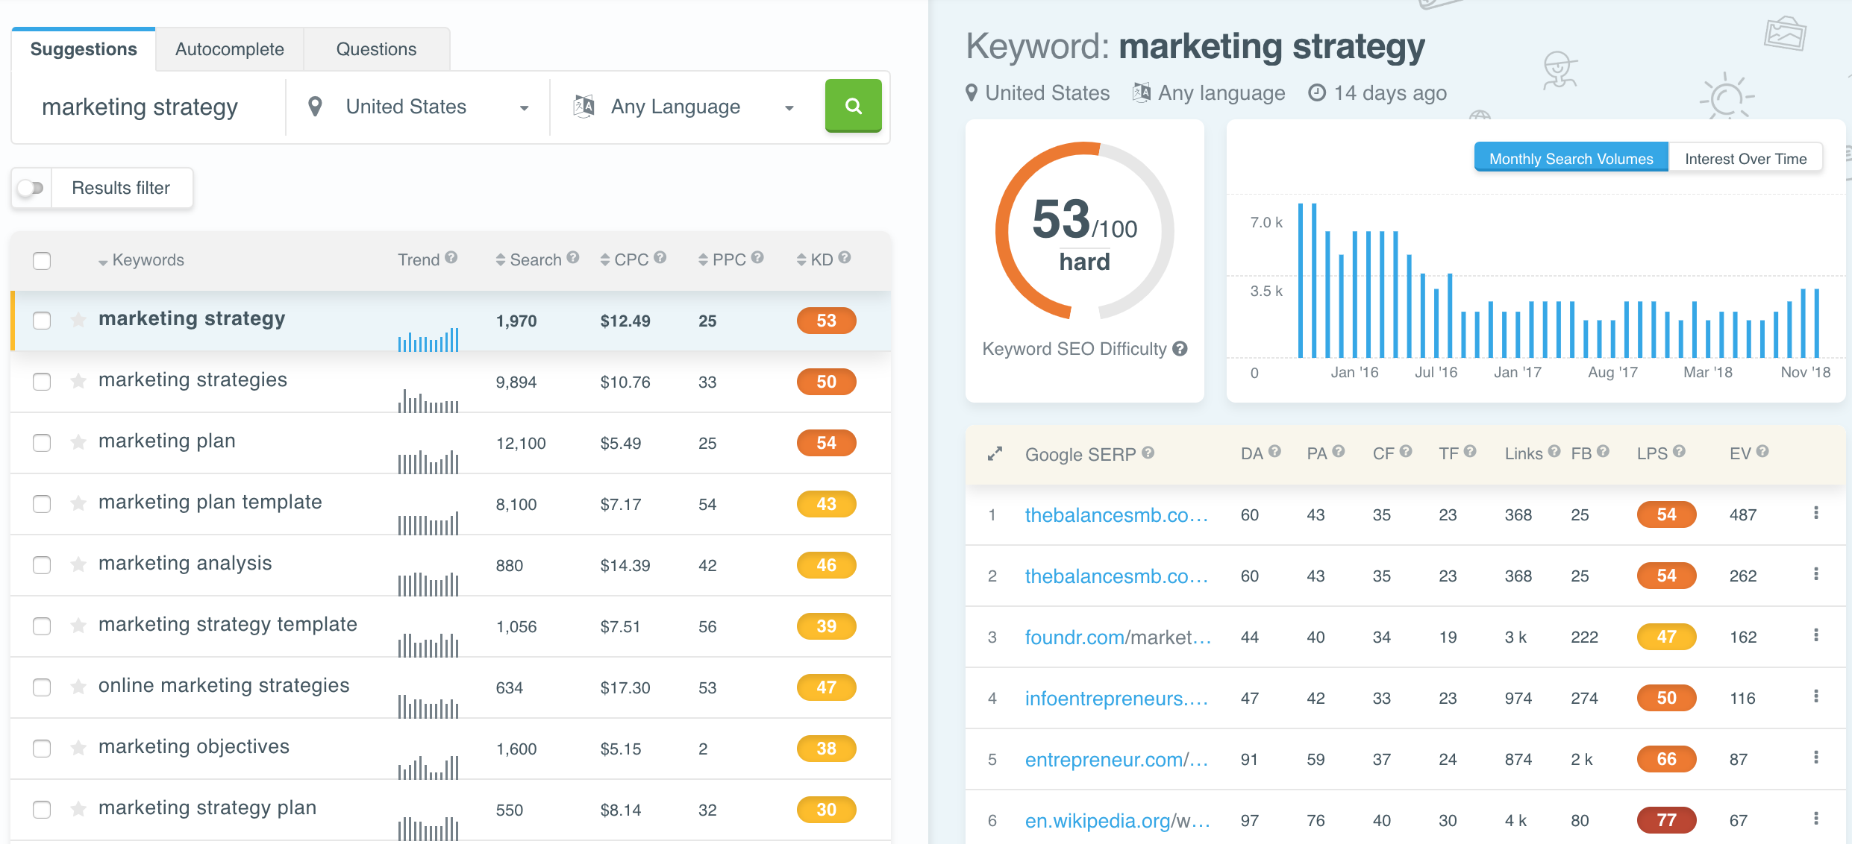The height and width of the screenshot is (844, 1852).
Task: Open help icon next to Keyword SEO Difficulty
Action: 1180,348
